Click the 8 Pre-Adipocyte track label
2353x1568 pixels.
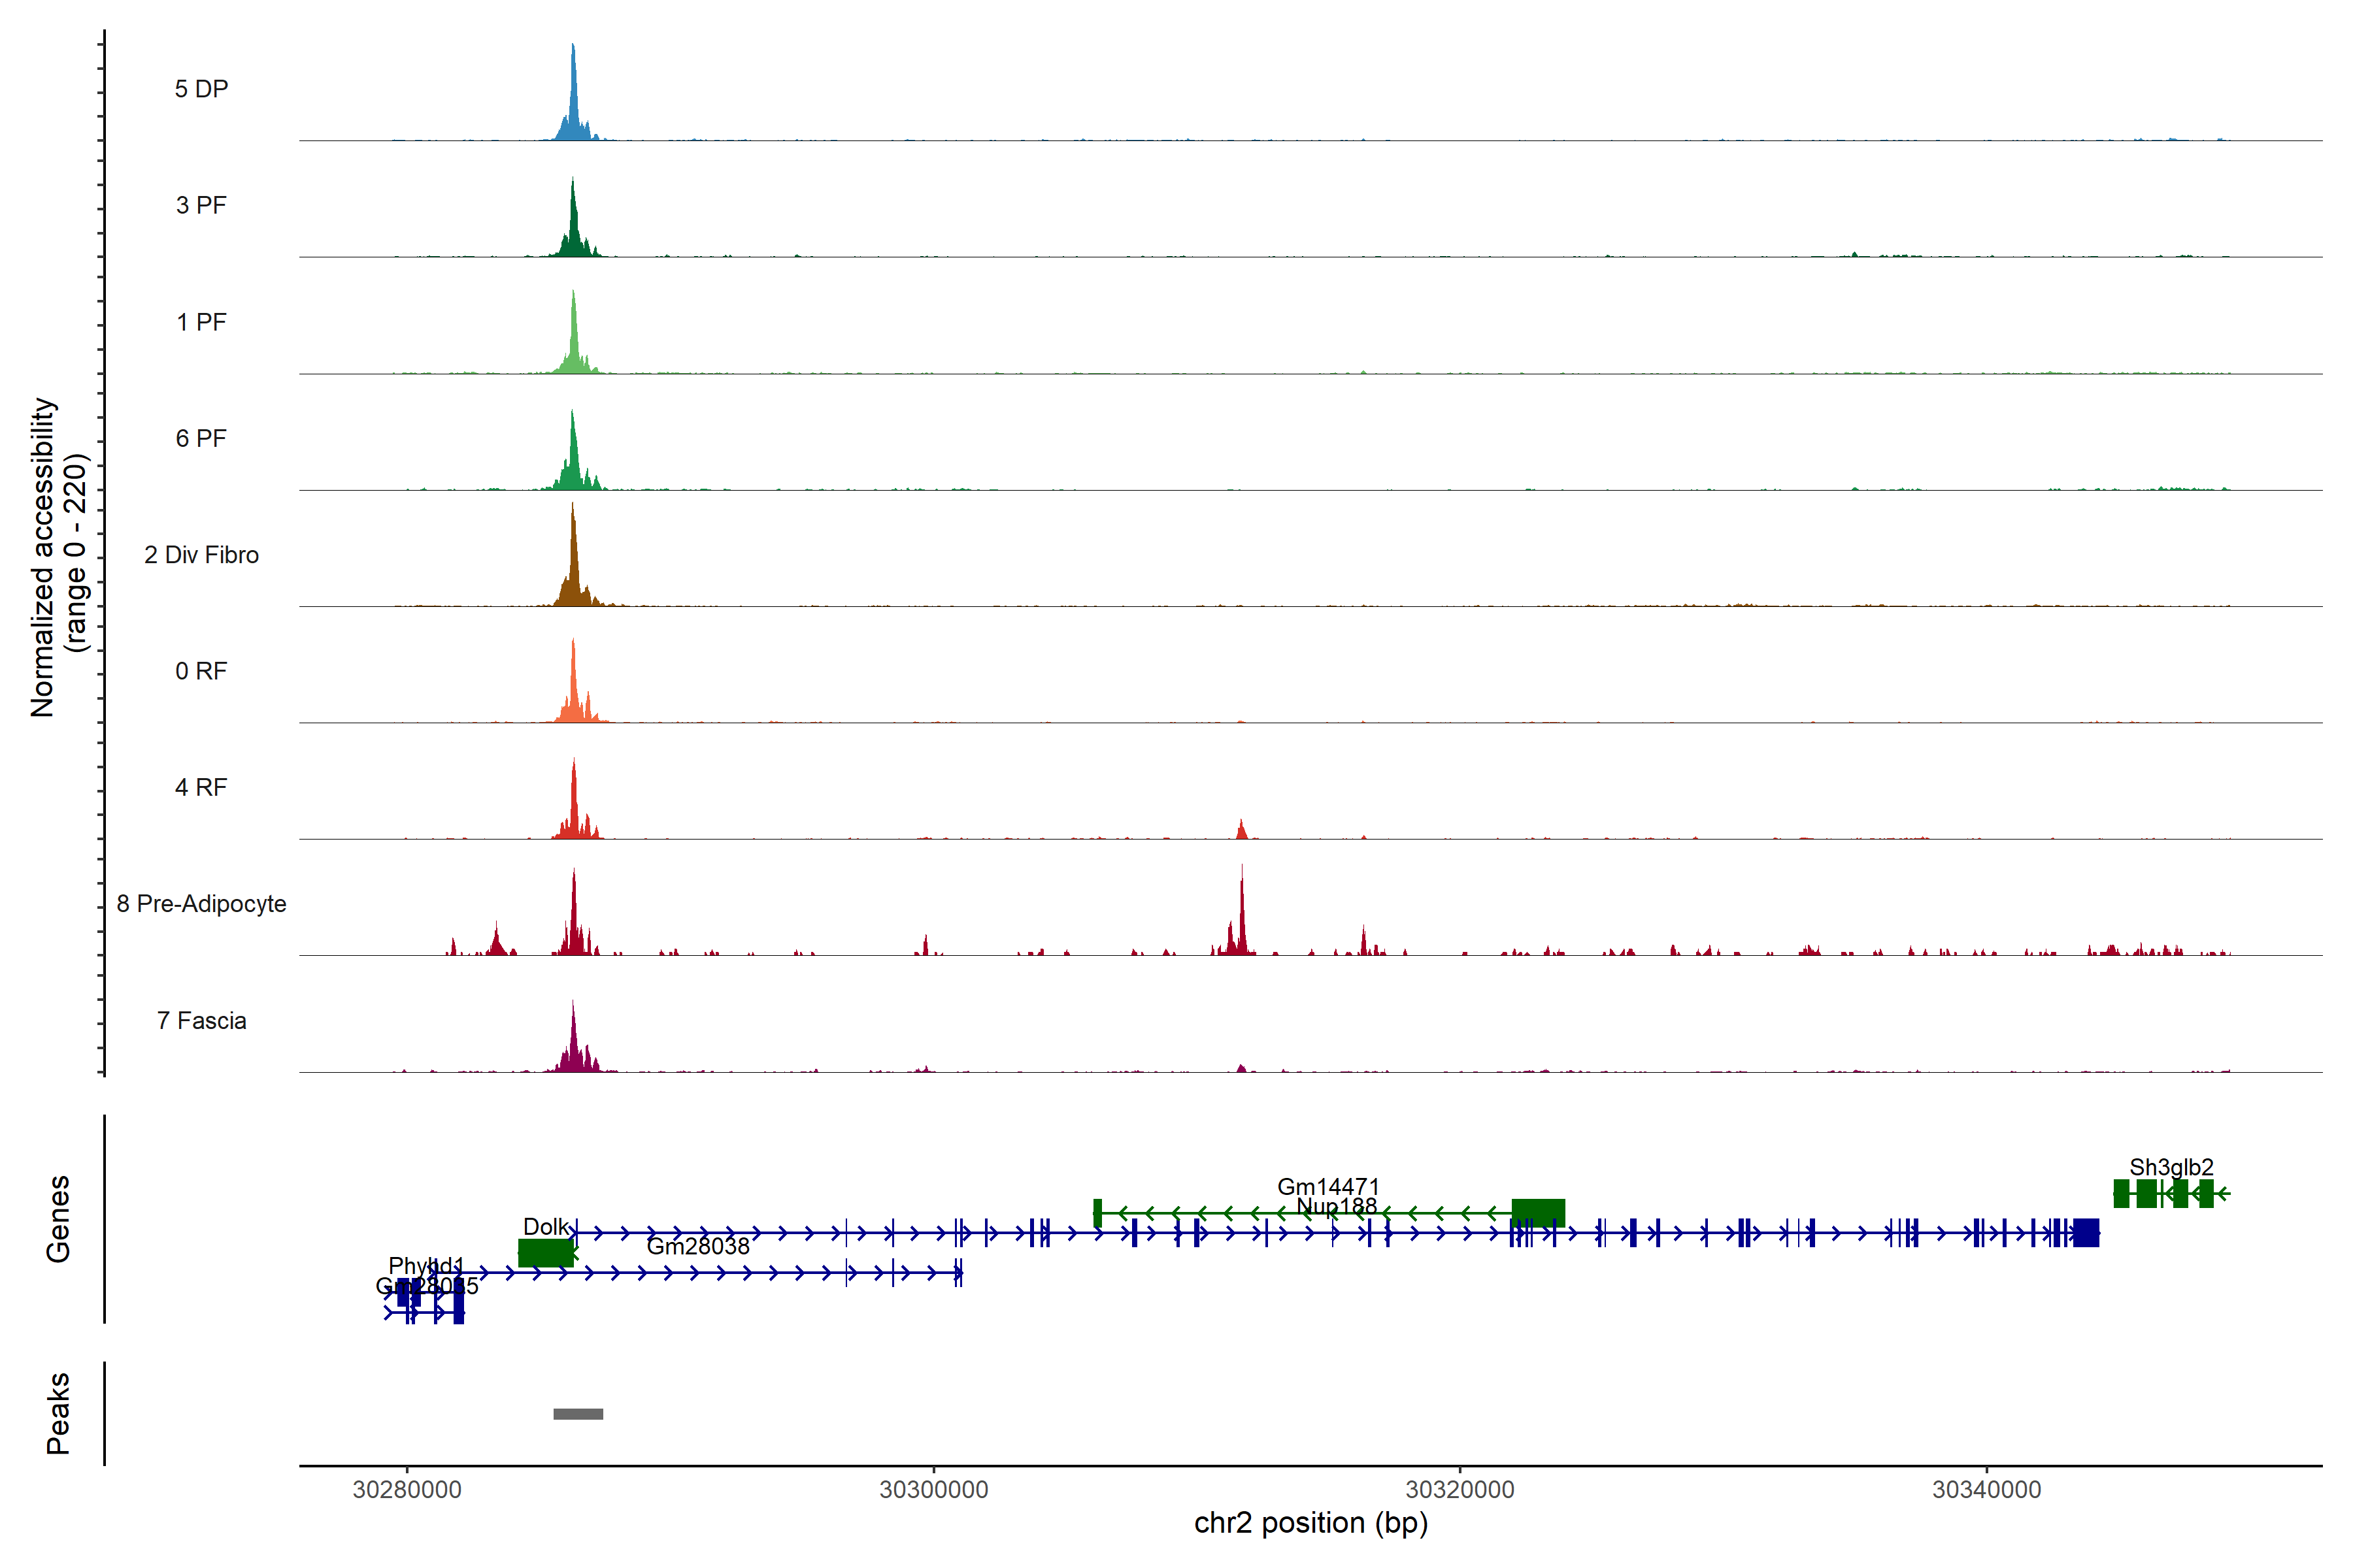[x=201, y=904]
